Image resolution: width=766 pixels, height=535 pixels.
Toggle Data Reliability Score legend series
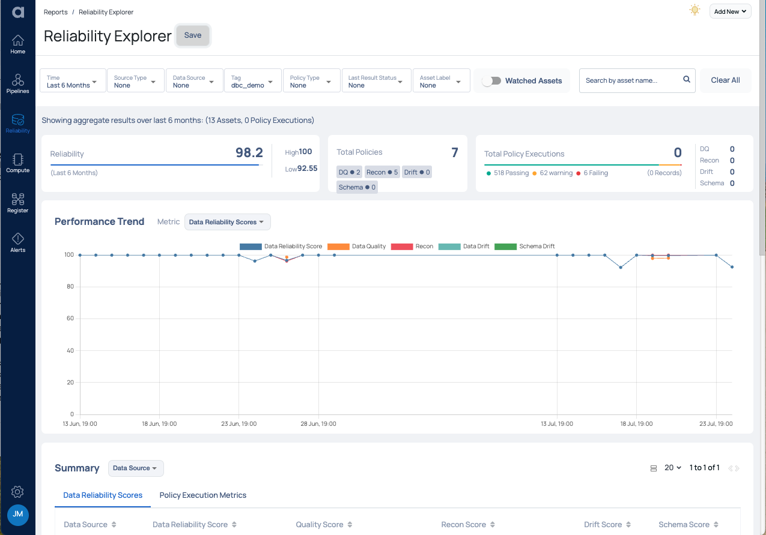(x=281, y=247)
